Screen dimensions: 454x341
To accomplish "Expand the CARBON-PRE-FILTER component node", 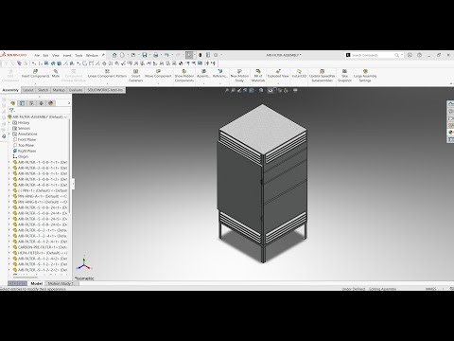I will [9, 247].
